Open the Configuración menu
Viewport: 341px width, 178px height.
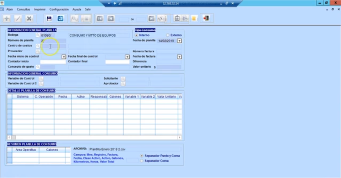coord(59,9)
